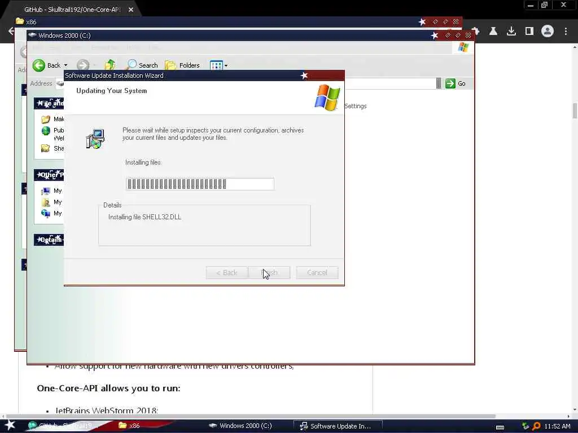Screen dimensions: 578x433
Task: Open the Chrome three-dot menu
Action: click(x=566, y=32)
